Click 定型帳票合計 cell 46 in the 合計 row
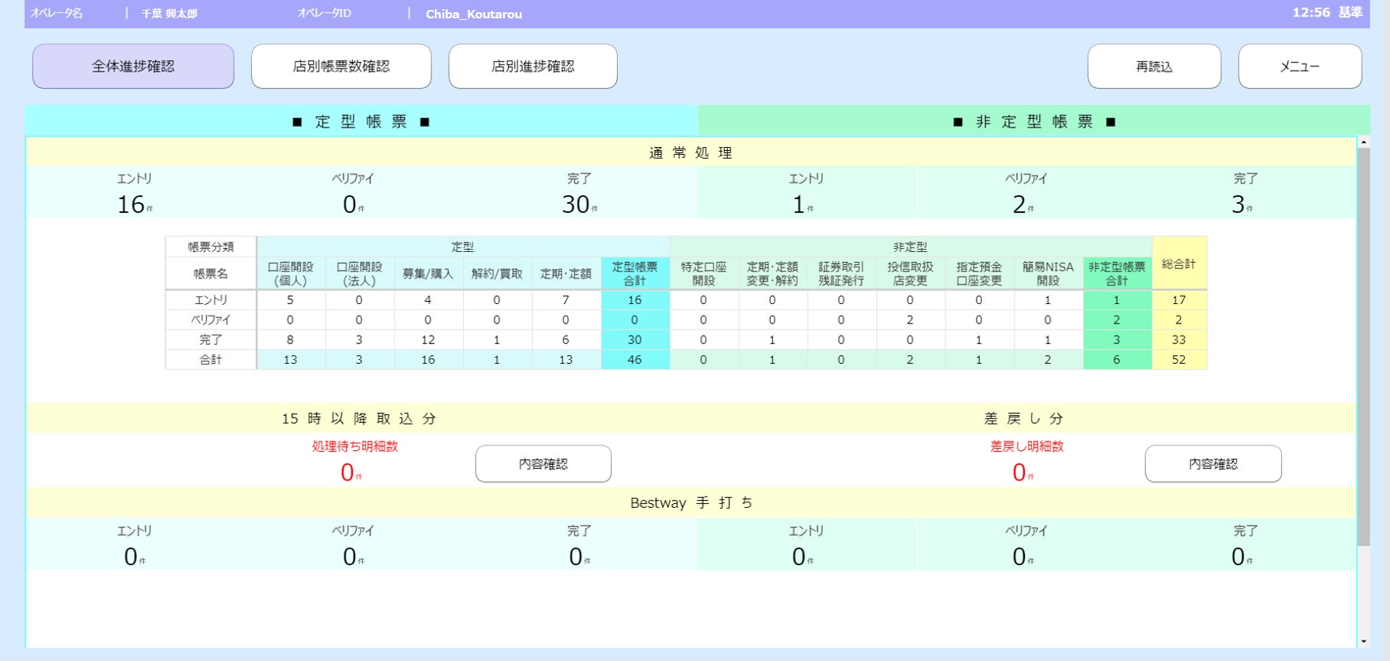1390x661 pixels. click(635, 359)
